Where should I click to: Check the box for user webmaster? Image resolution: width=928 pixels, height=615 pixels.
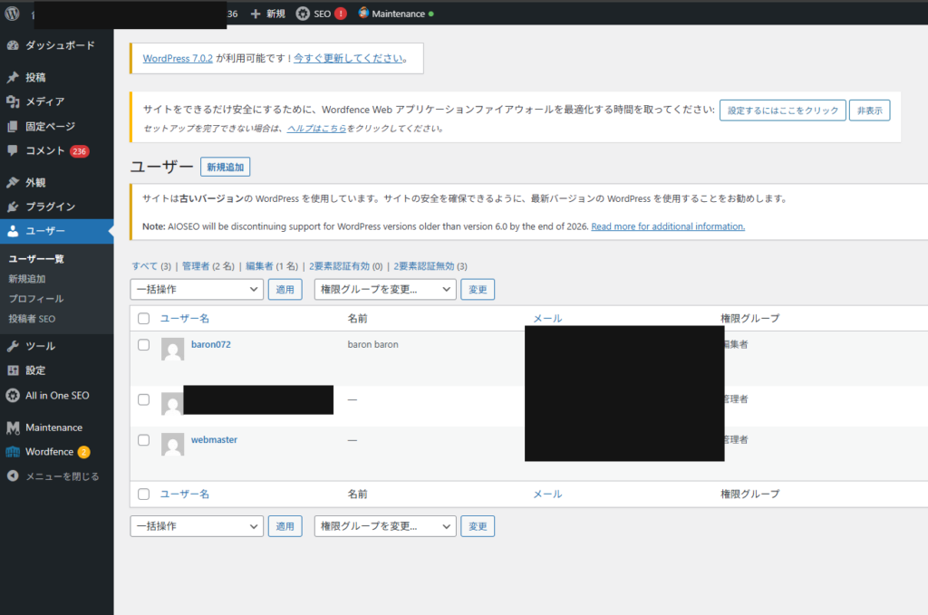(144, 440)
